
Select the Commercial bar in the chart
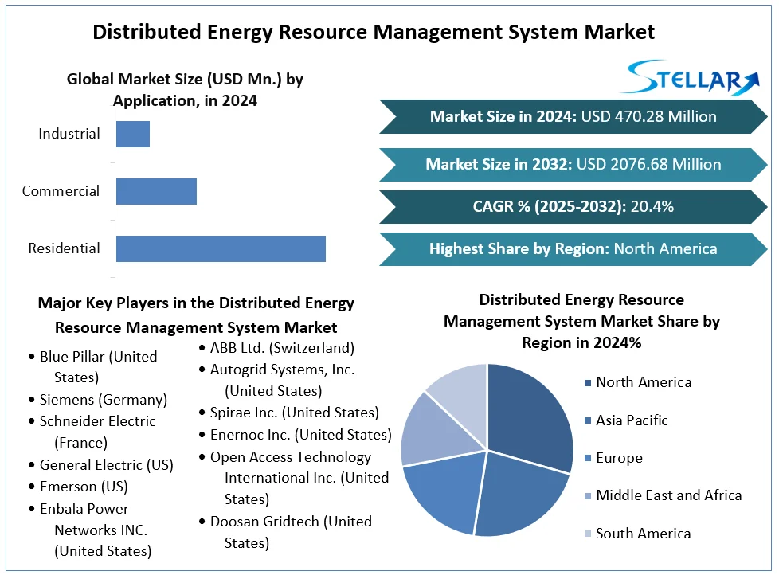pyautogui.click(x=156, y=191)
